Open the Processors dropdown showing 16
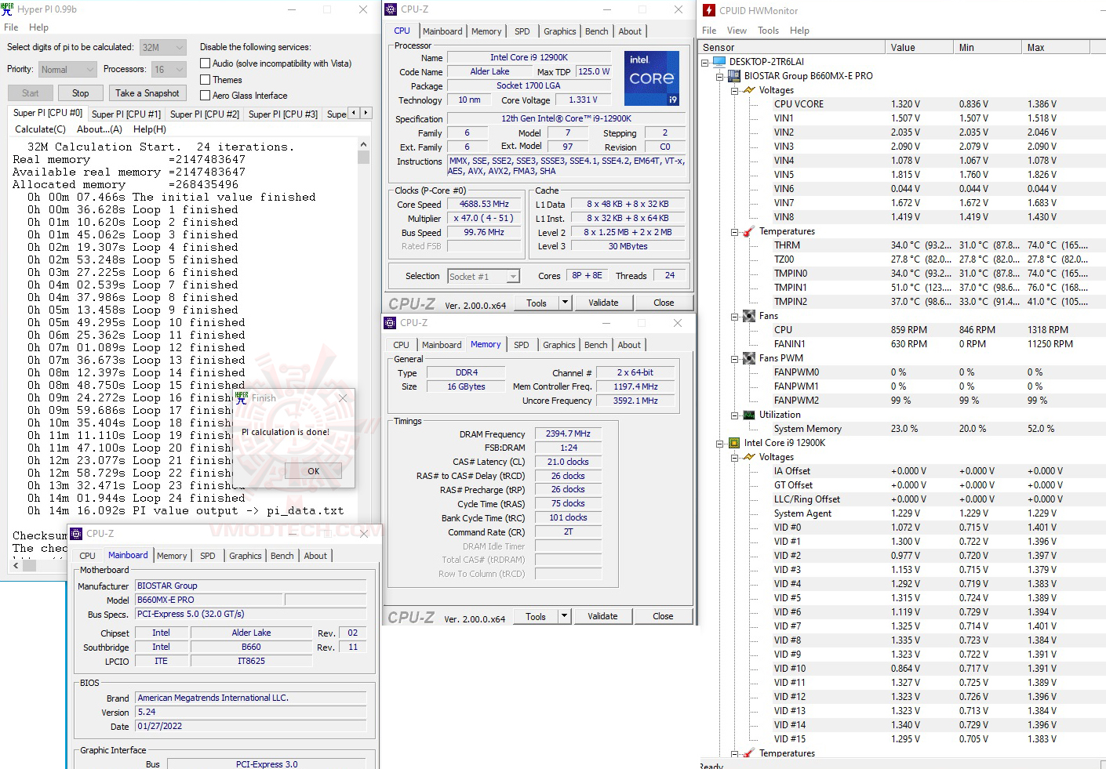This screenshot has width=1106, height=769. point(169,70)
